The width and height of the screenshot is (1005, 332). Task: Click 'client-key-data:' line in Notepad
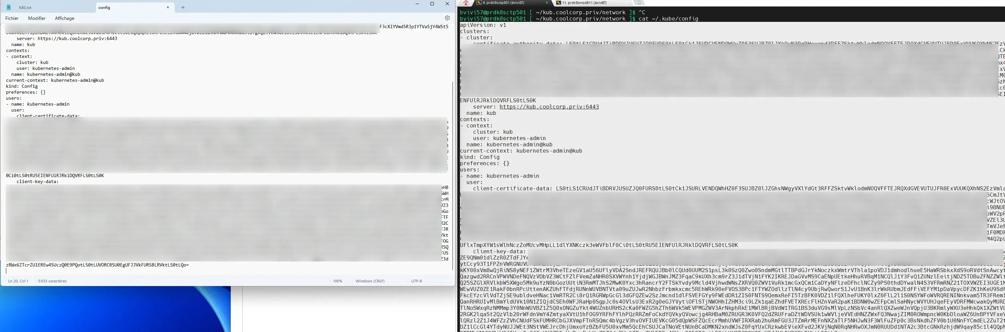coord(37,182)
